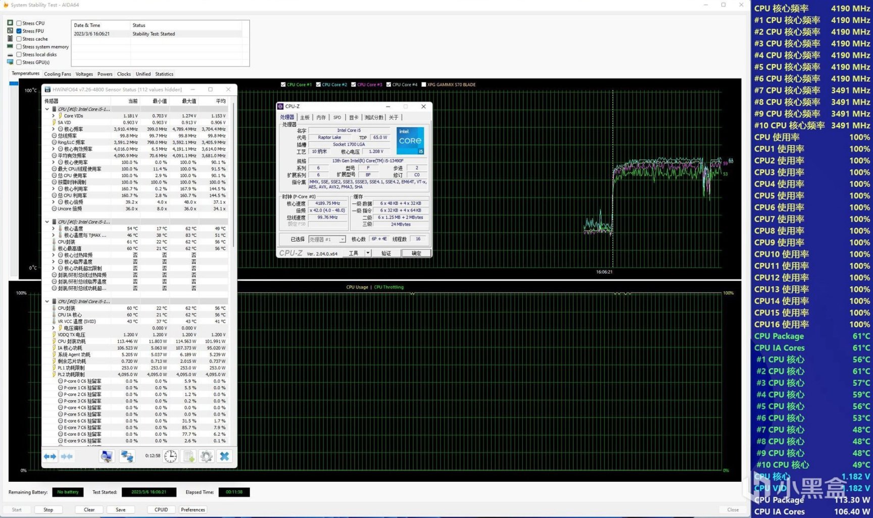This screenshot has width=873, height=518.
Task: Switch to the Cooling Fans tab
Action: pos(58,74)
